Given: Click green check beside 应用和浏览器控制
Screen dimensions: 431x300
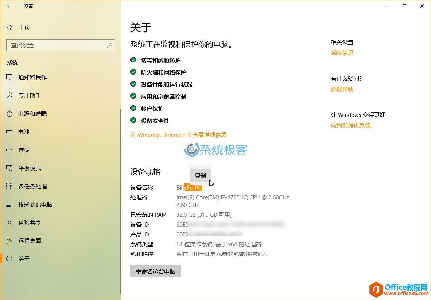Looking at the screenshot, I should (133, 96).
